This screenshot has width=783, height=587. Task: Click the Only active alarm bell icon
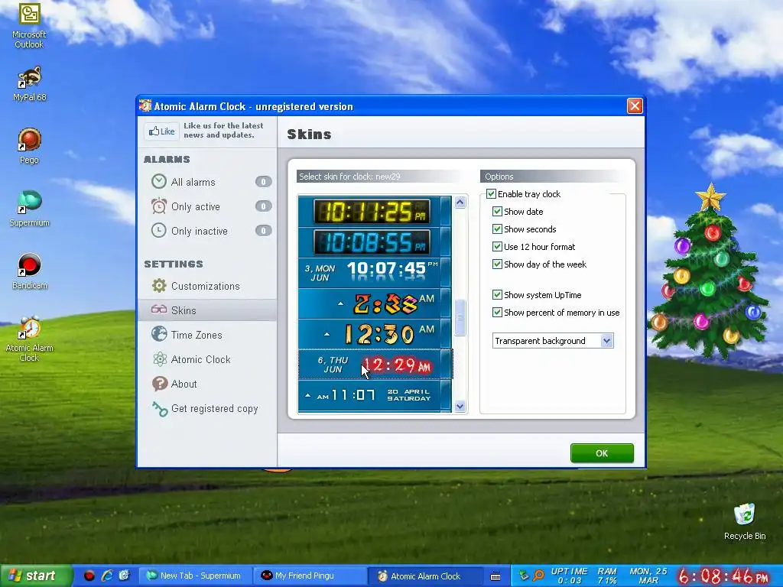coord(159,206)
